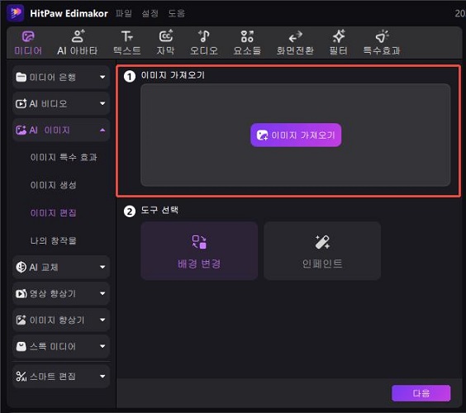Click the 영상 향상기 icon

point(21,293)
